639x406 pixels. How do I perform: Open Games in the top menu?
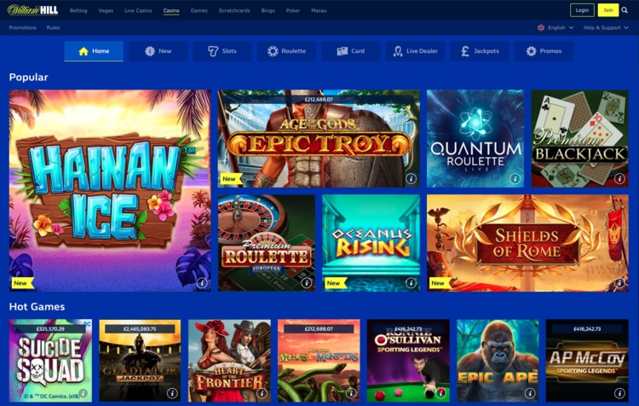[199, 10]
